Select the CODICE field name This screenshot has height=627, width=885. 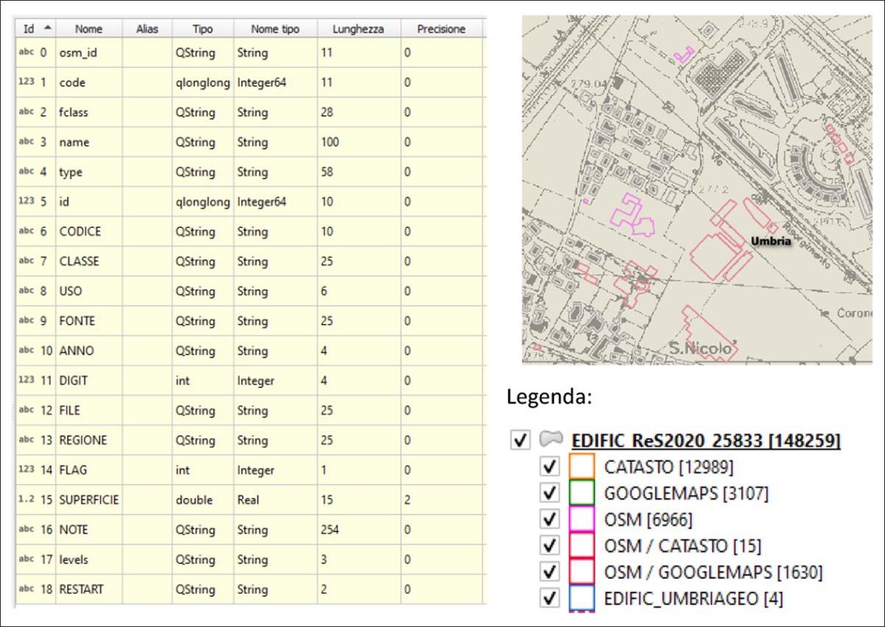click(80, 232)
